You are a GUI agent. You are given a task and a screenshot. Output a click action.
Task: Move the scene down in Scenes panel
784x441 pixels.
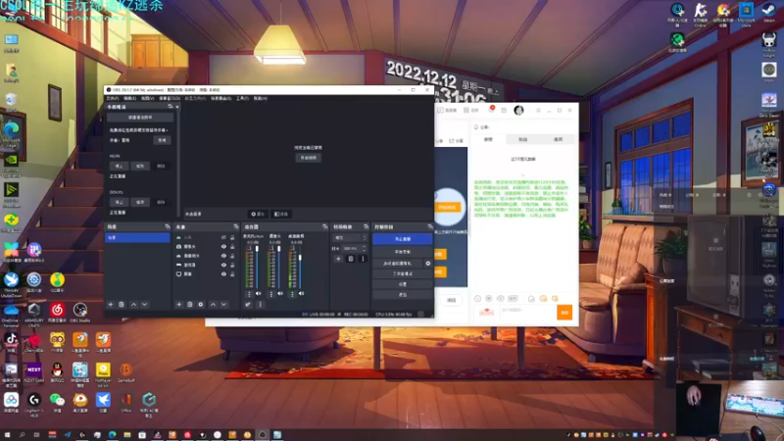click(144, 304)
